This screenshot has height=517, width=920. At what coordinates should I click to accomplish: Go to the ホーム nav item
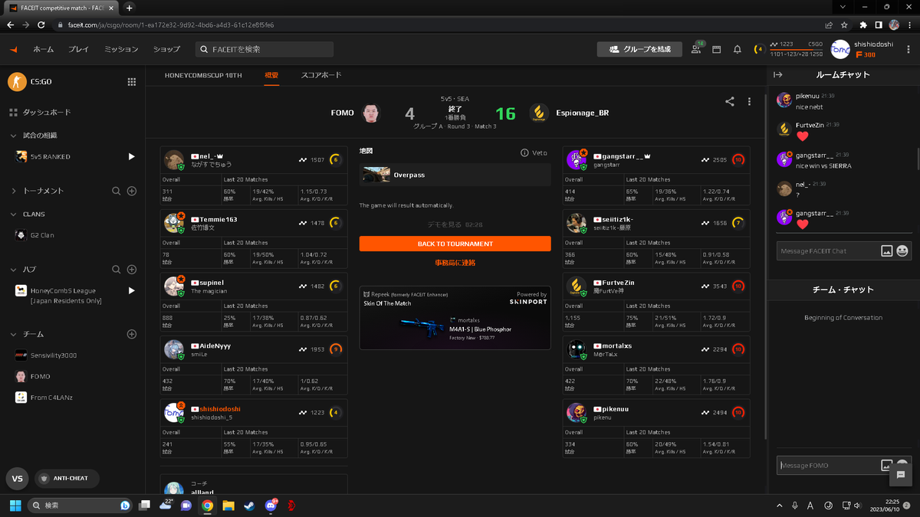click(43, 49)
